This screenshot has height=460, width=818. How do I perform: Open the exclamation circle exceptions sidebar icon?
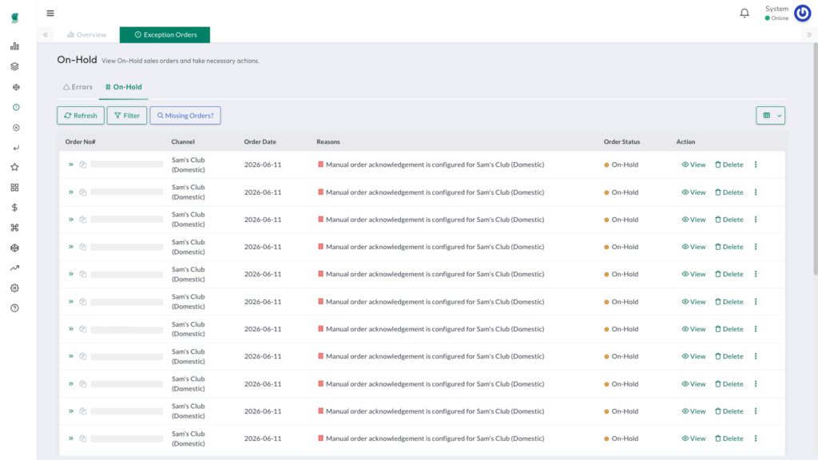coord(16,108)
